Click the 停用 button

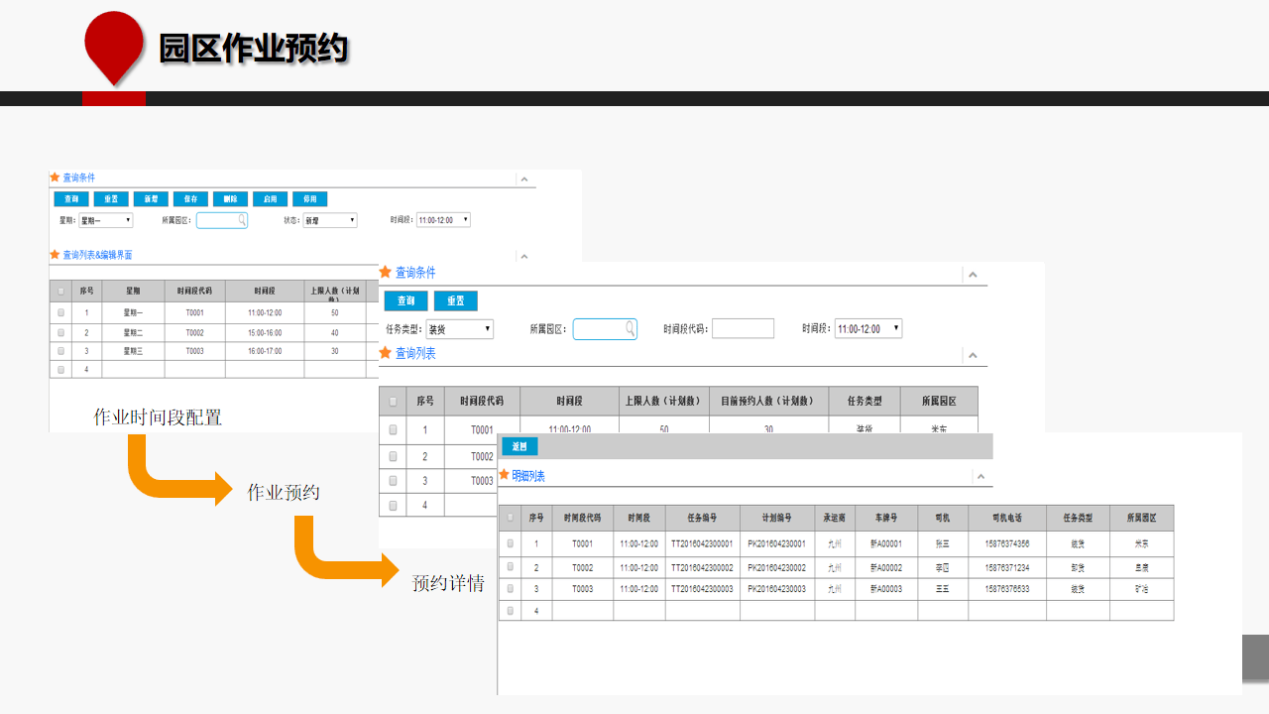click(x=309, y=199)
